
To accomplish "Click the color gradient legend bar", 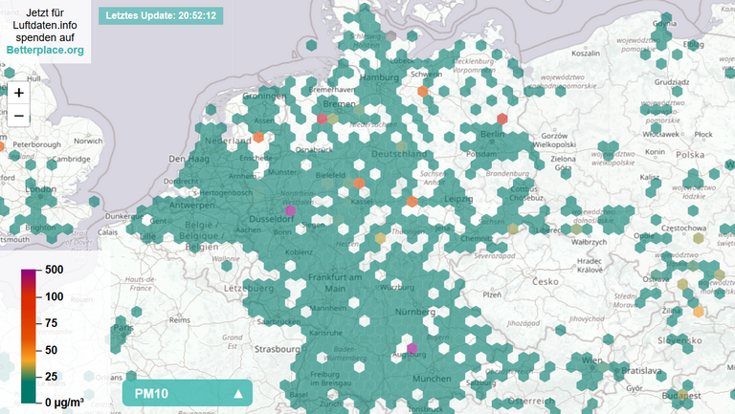I will (29, 335).
